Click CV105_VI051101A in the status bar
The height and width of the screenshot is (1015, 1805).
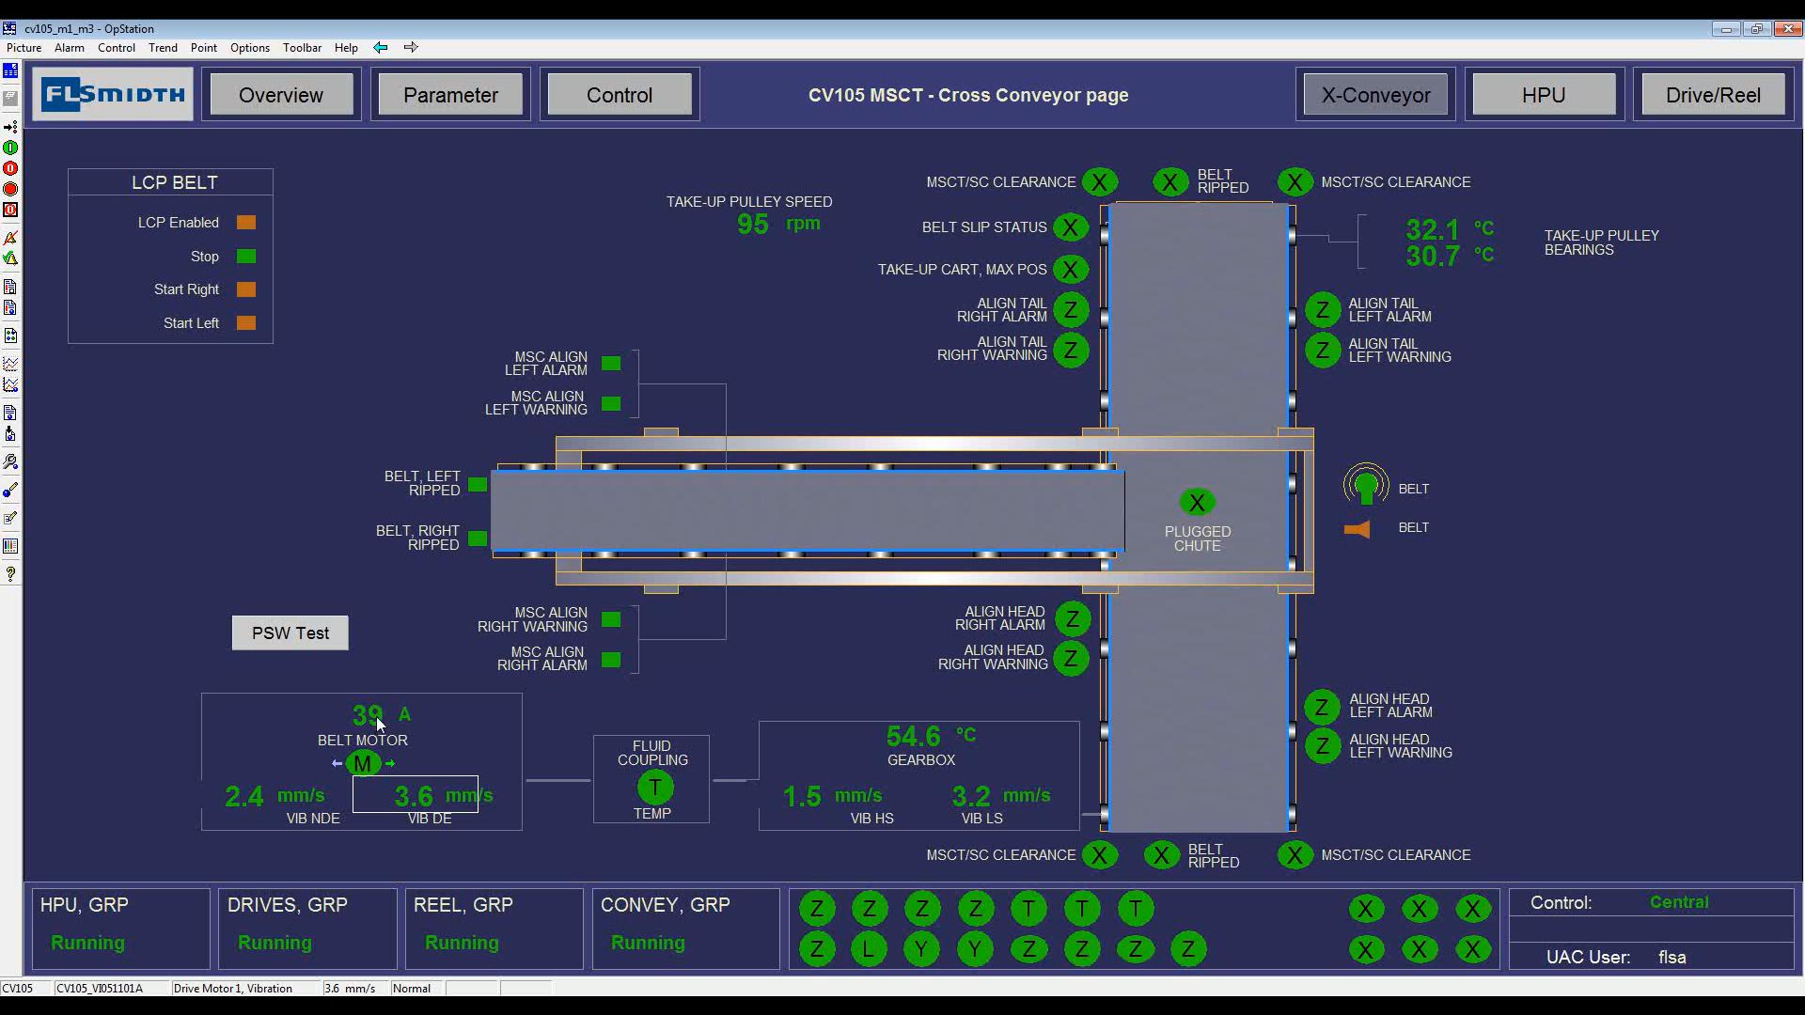click(x=100, y=989)
